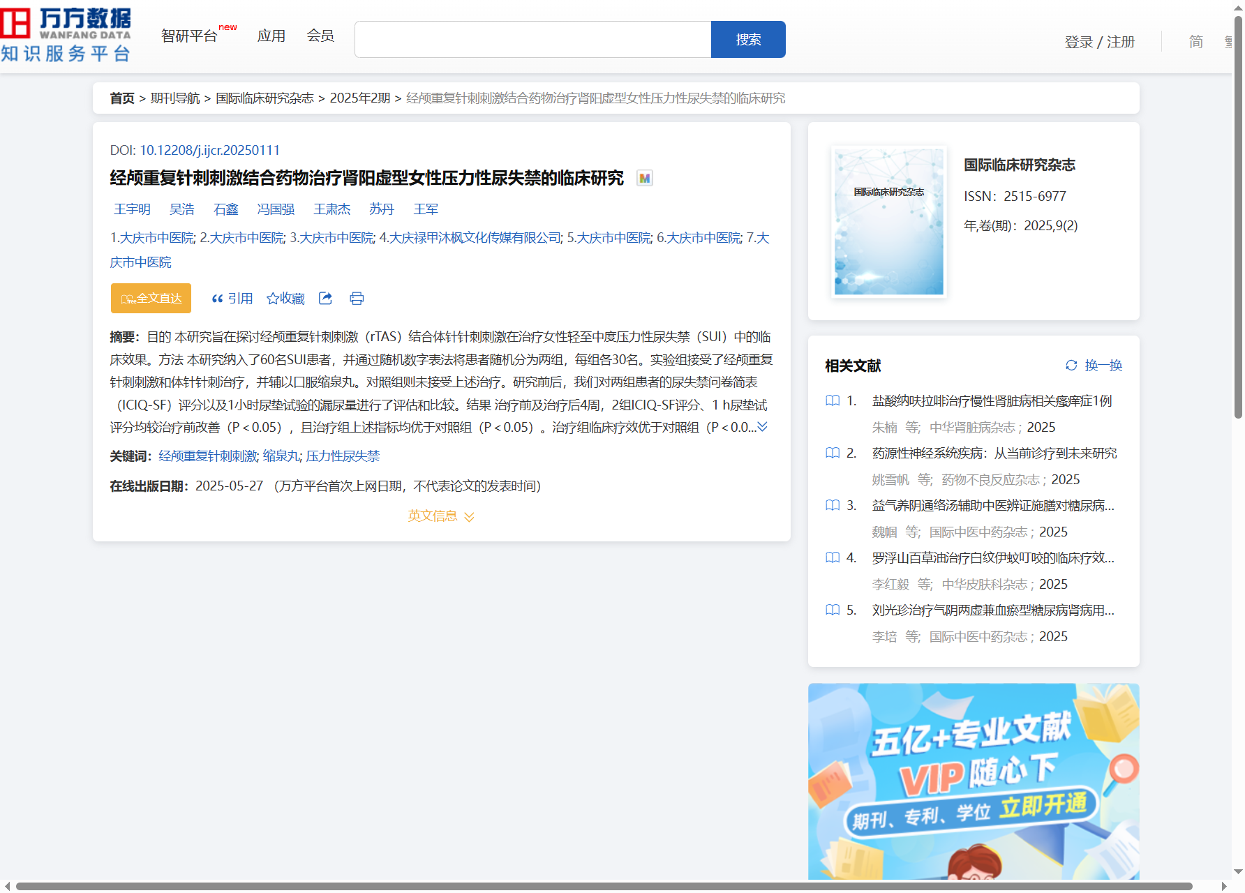The image size is (1245, 893).
Task: Click the printer icon
Action: [357, 299]
